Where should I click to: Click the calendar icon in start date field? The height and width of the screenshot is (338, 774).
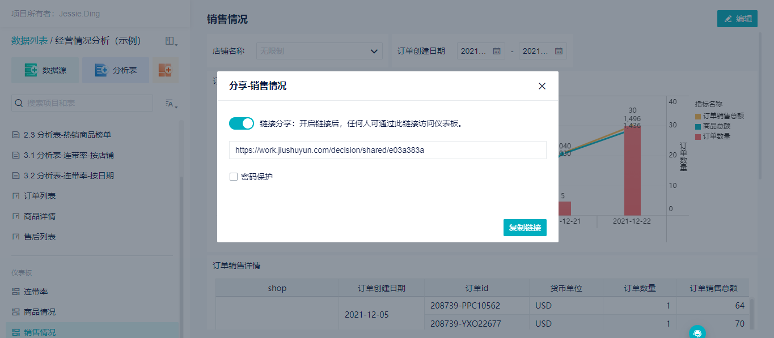[x=497, y=51]
